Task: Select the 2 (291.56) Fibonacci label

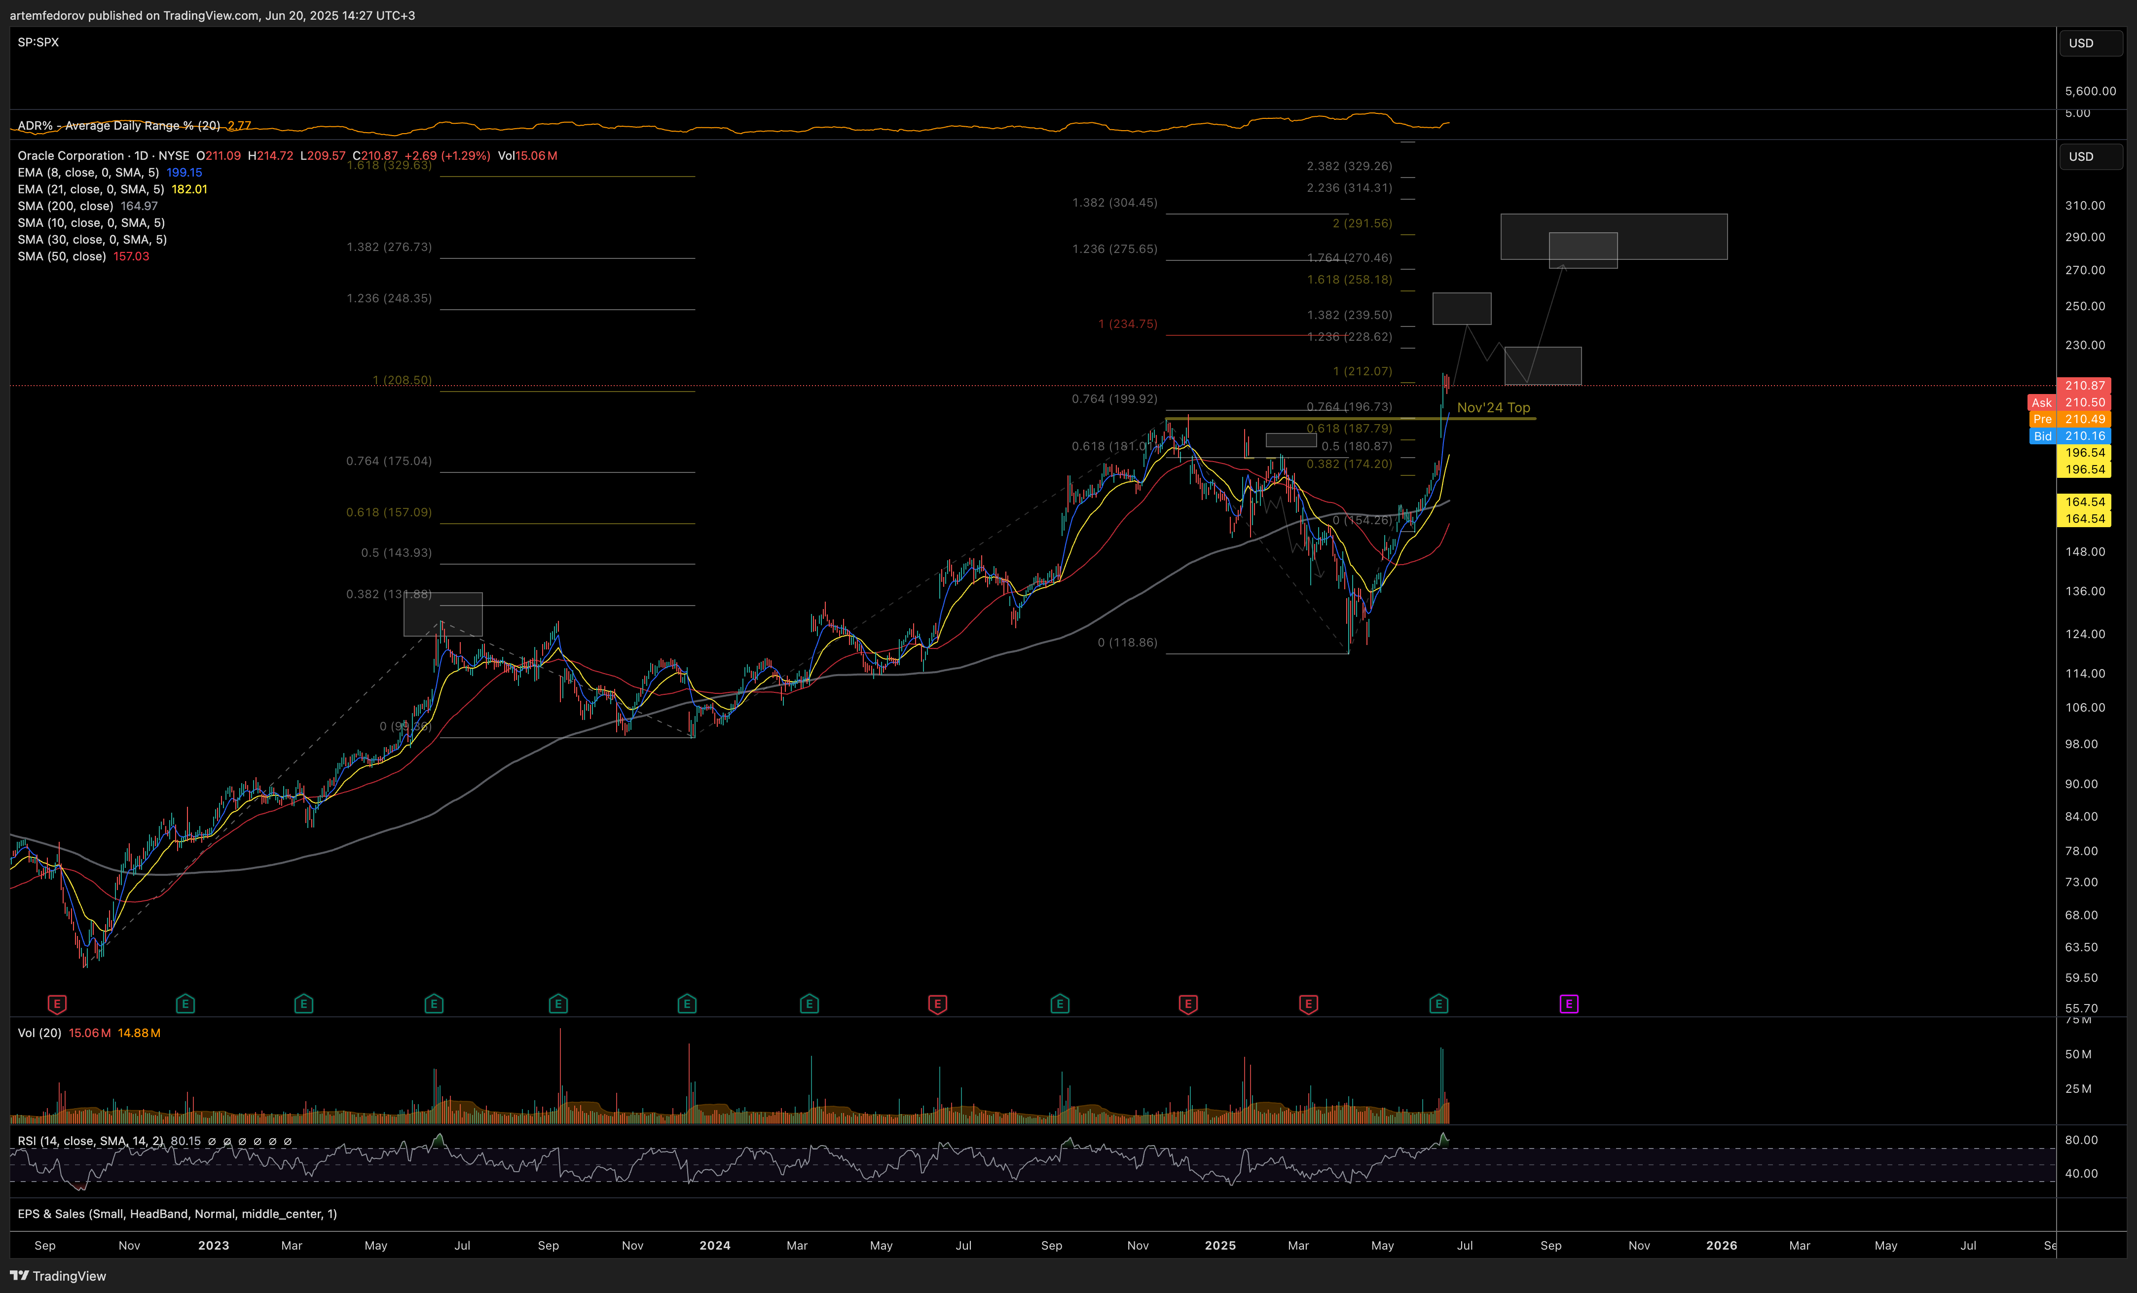Action: click(x=1363, y=224)
